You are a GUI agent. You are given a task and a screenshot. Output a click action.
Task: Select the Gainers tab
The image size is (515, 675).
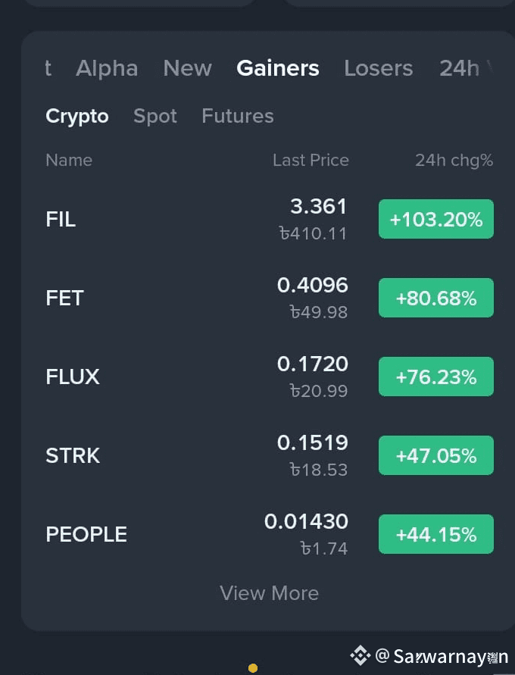[278, 68]
